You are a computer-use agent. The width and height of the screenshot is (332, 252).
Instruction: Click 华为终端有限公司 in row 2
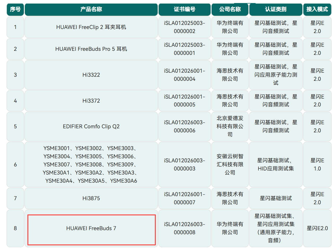[230, 49]
